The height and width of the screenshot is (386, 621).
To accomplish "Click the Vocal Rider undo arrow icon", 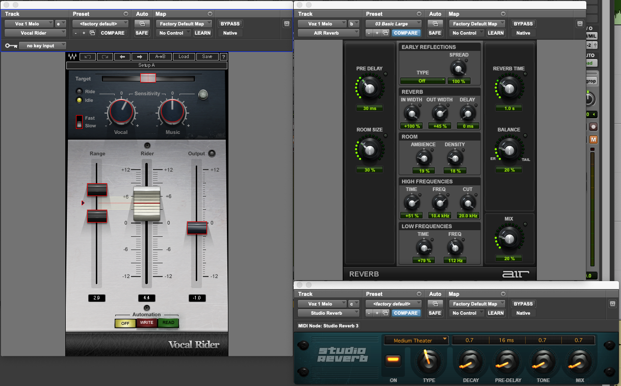I will point(88,57).
